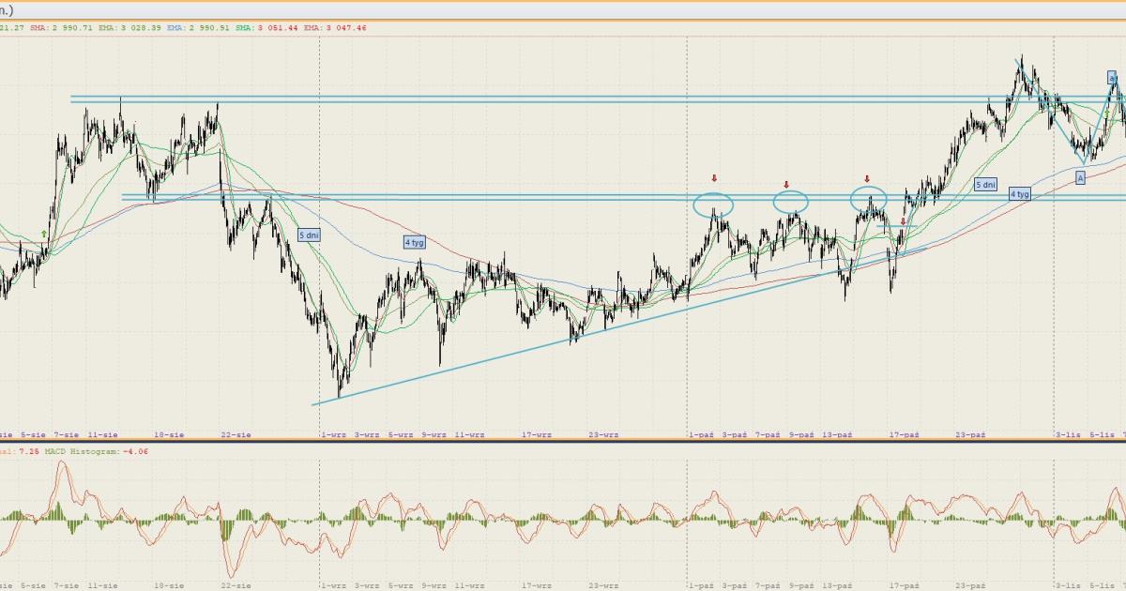Select the rightmost ellipse annotation
This screenshot has width=1126, height=591.
tap(868, 198)
